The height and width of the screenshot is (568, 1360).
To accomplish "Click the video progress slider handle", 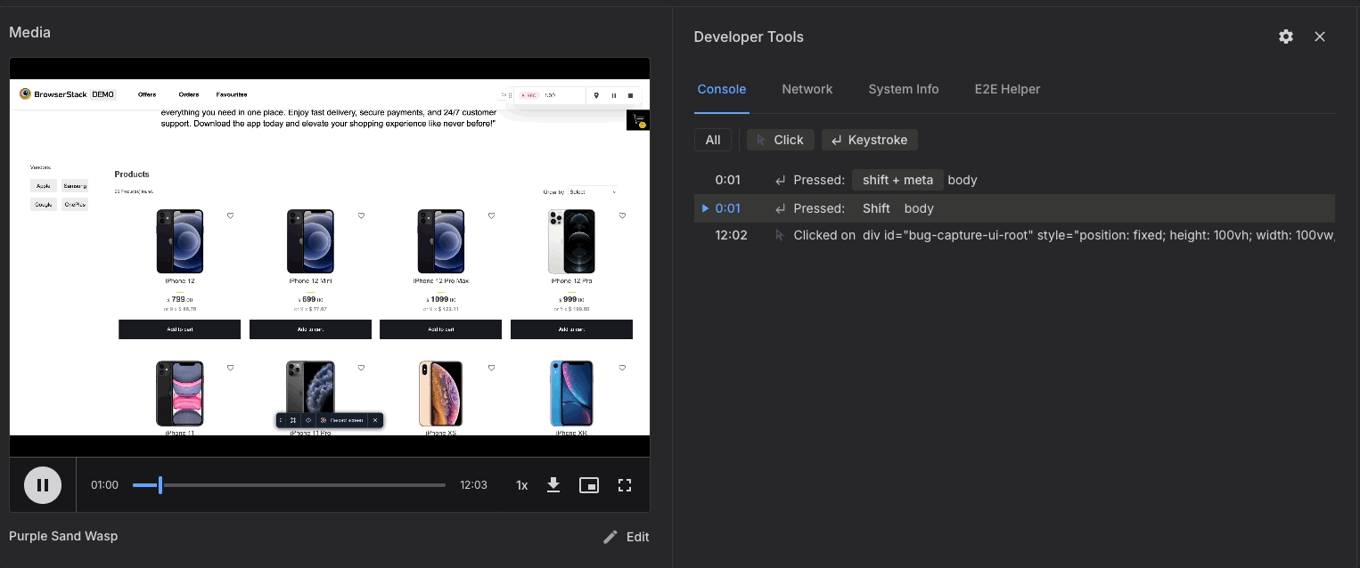I will coord(160,485).
